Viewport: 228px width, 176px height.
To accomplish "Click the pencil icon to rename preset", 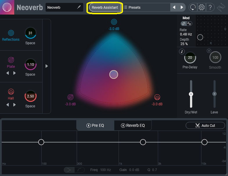I will coord(79,7).
